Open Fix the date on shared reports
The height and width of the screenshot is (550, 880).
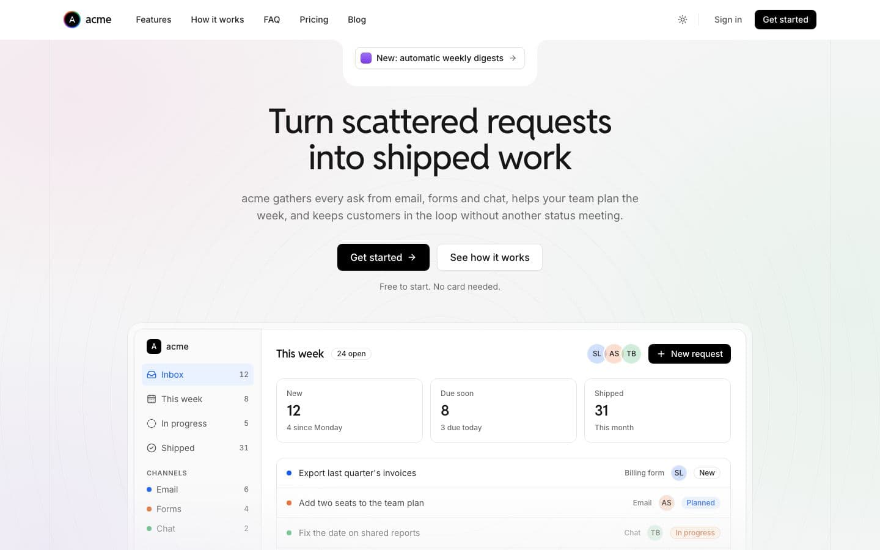pyautogui.click(x=504, y=533)
